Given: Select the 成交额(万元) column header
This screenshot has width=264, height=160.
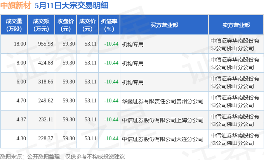Looking at the screenshot, I should [x=41, y=25].
